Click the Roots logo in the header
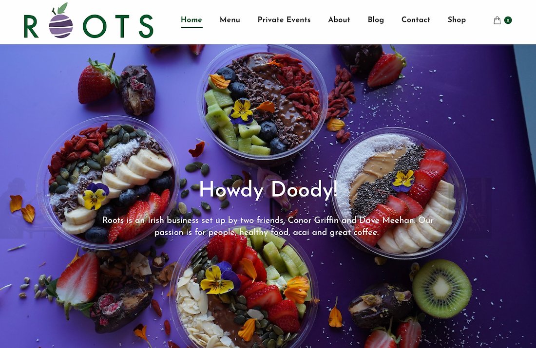Screen dimensions: 536x348 (x=89, y=20)
